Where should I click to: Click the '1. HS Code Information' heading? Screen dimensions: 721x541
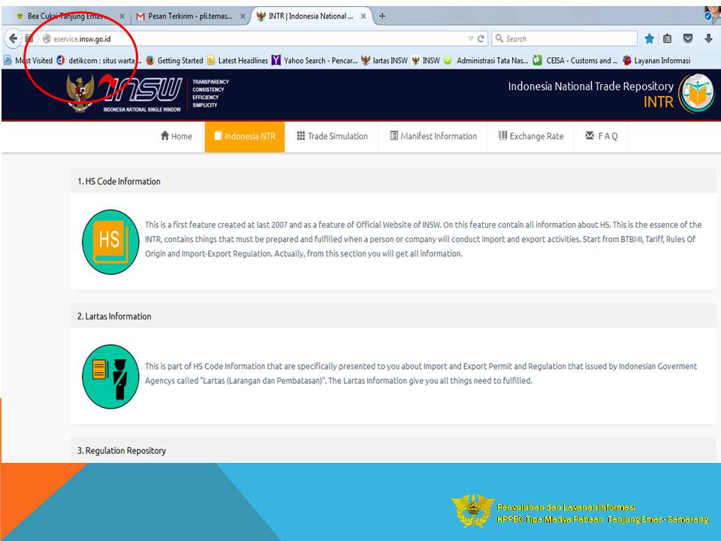point(119,181)
